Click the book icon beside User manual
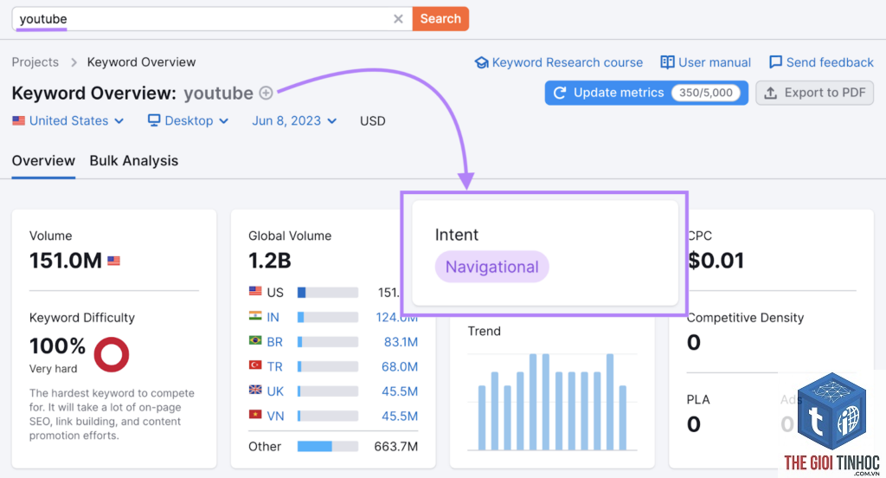The image size is (886, 478). pyautogui.click(x=667, y=62)
